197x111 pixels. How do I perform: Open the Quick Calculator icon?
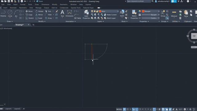click(x=180, y=18)
